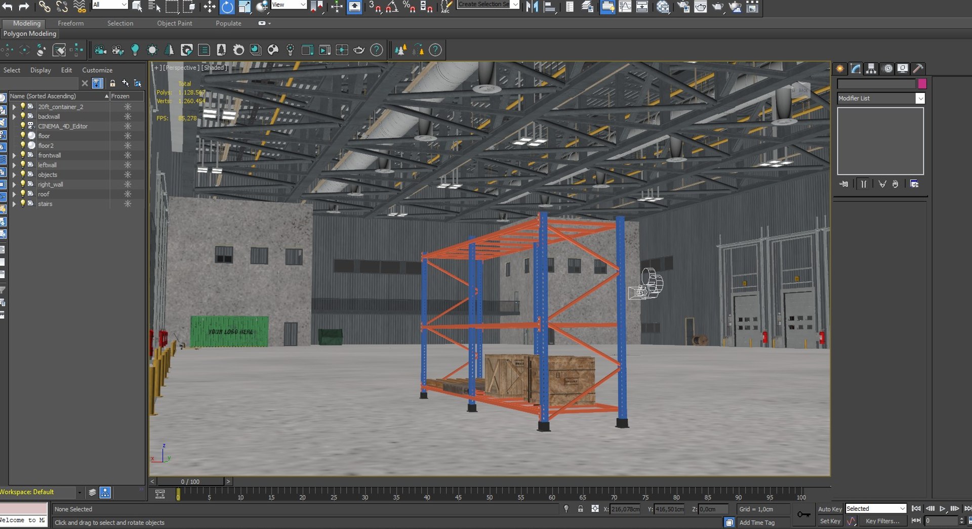Open Render Setup teapot icon
The image size is (972, 529).
pos(683,6)
